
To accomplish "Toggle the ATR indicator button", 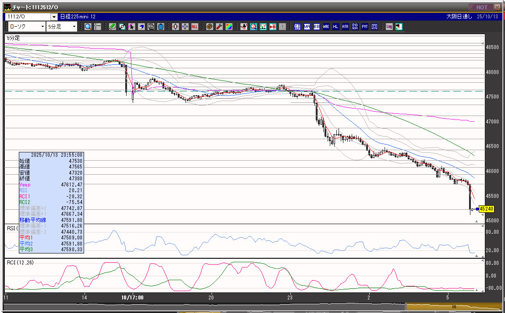I will [x=346, y=27].
